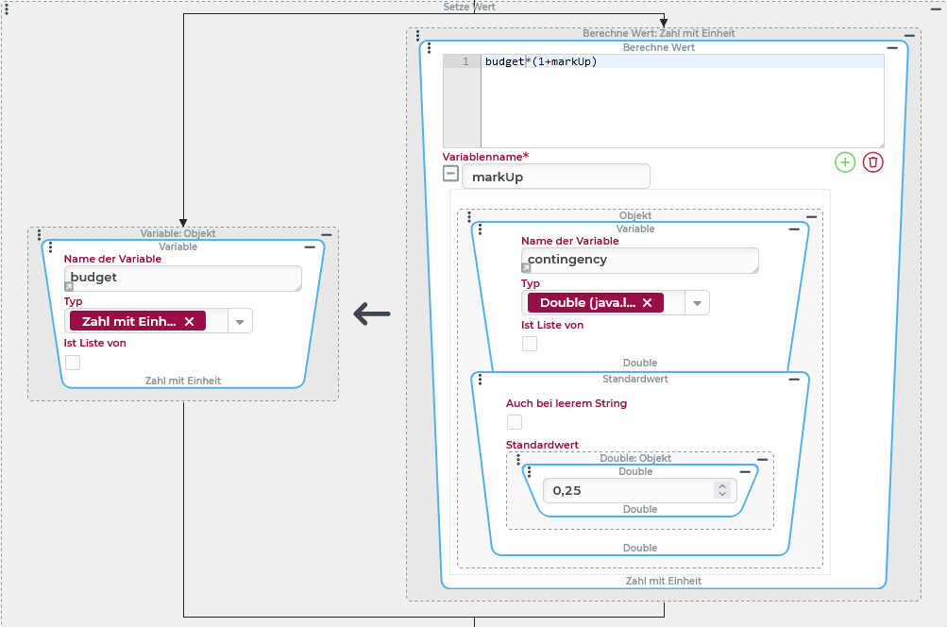Click the contingency variable name field

639,260
